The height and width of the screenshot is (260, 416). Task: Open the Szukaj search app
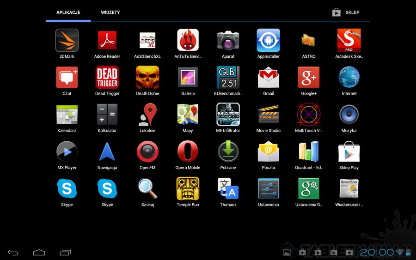point(147,188)
